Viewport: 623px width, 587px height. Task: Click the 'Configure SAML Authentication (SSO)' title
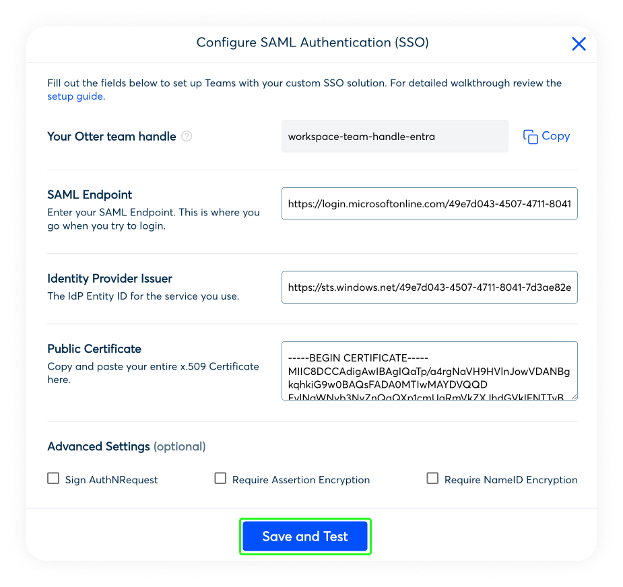[313, 42]
